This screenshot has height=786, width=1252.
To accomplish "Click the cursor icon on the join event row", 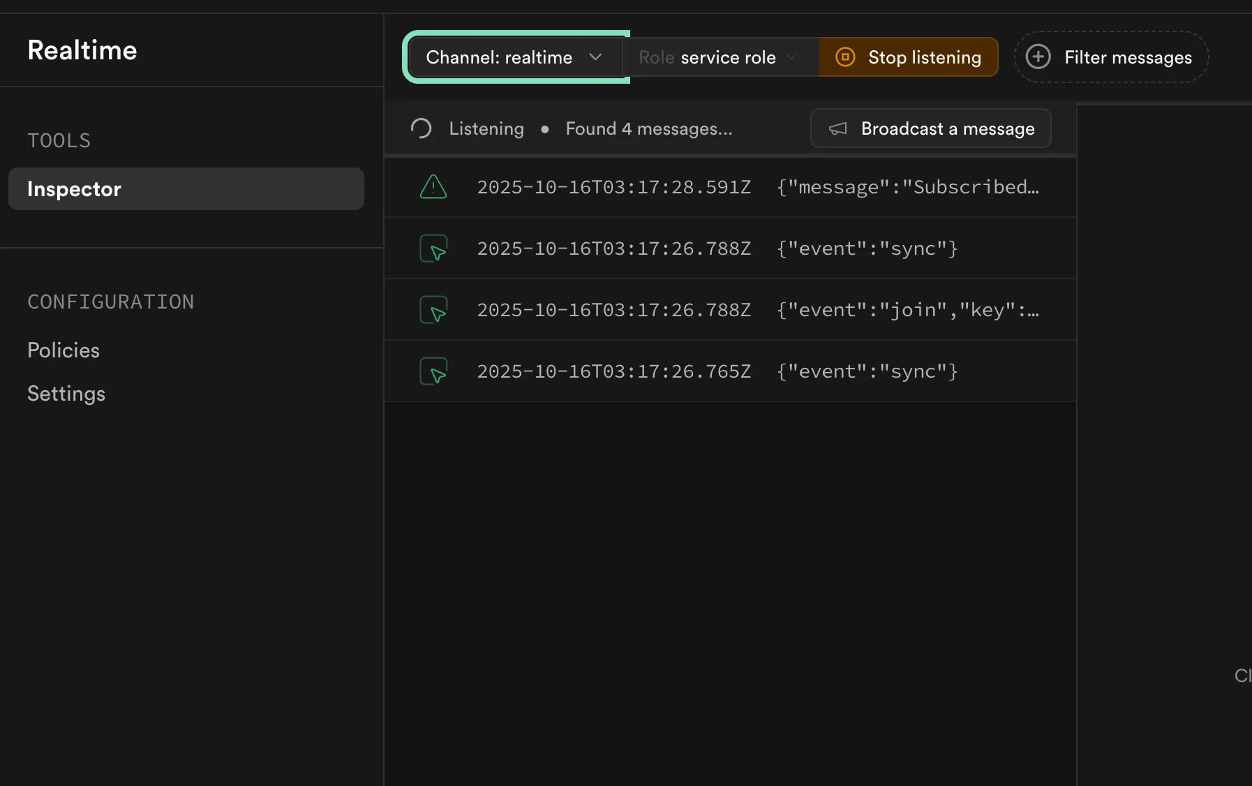I will point(433,310).
